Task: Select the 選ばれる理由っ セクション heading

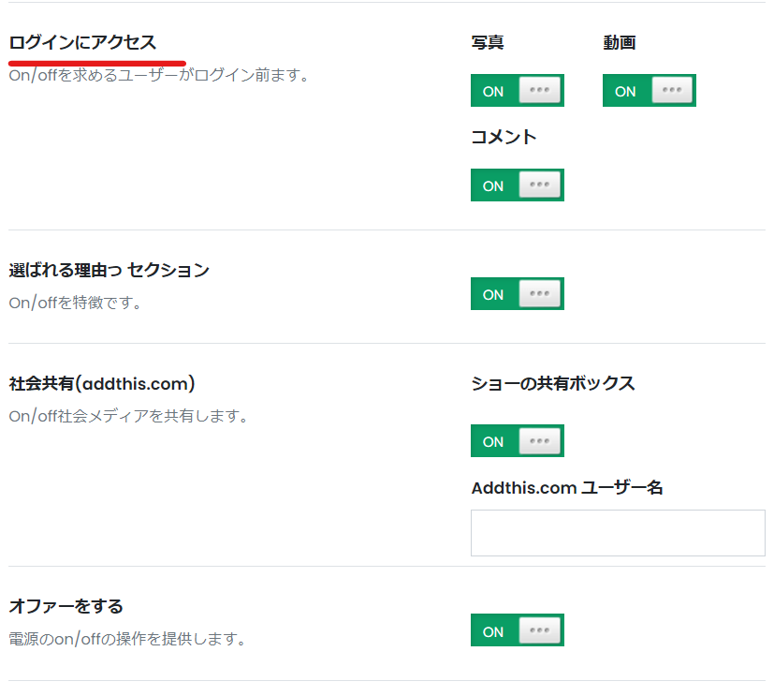Action: tap(110, 270)
